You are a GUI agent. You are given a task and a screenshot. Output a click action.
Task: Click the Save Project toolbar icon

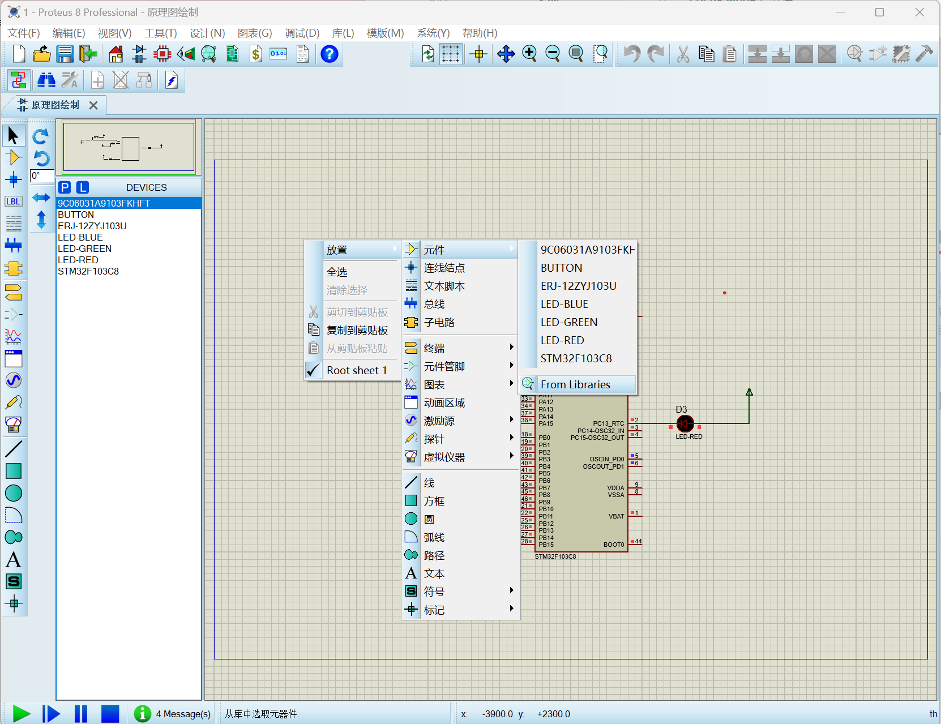coord(65,54)
